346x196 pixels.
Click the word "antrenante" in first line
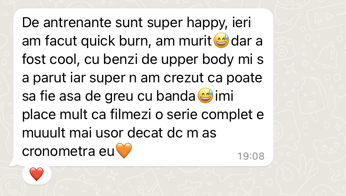[77, 23]
